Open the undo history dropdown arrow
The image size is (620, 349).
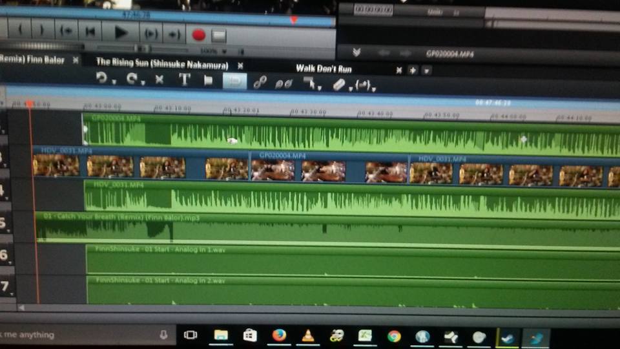pyautogui.click(x=114, y=82)
